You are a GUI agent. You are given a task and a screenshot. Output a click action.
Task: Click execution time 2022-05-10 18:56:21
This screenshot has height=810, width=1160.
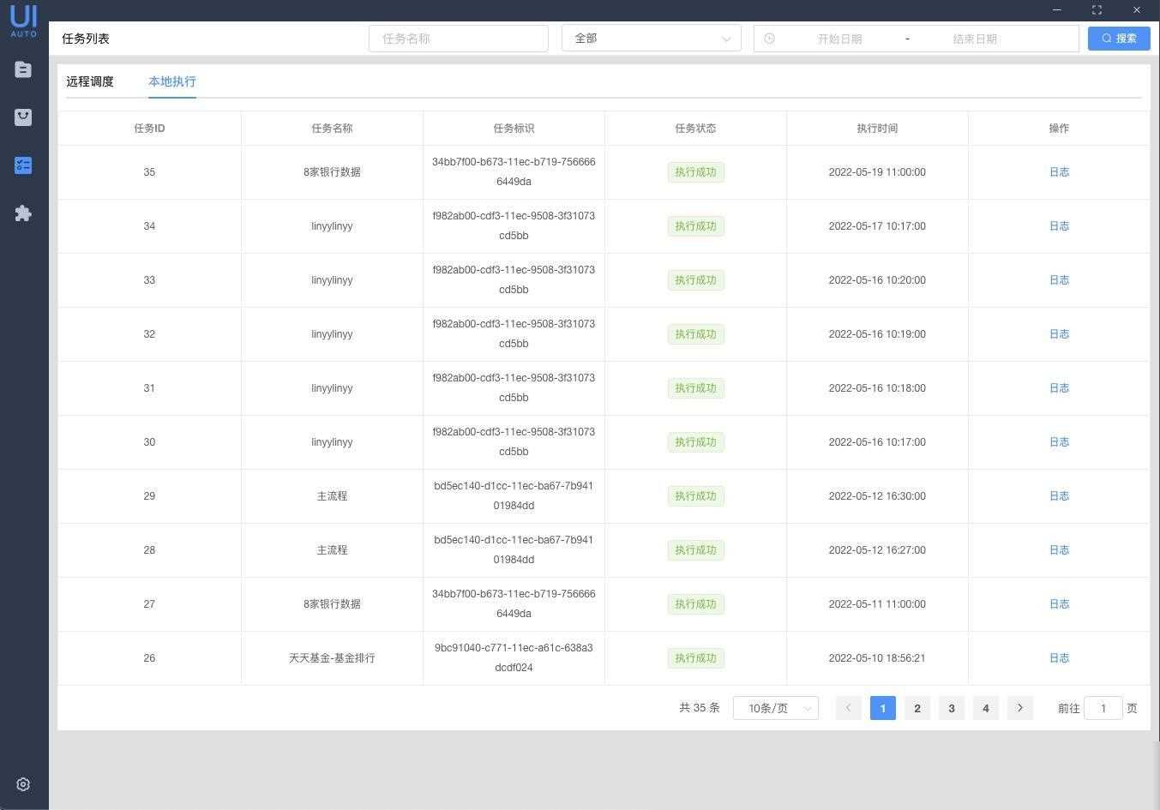pyautogui.click(x=877, y=658)
